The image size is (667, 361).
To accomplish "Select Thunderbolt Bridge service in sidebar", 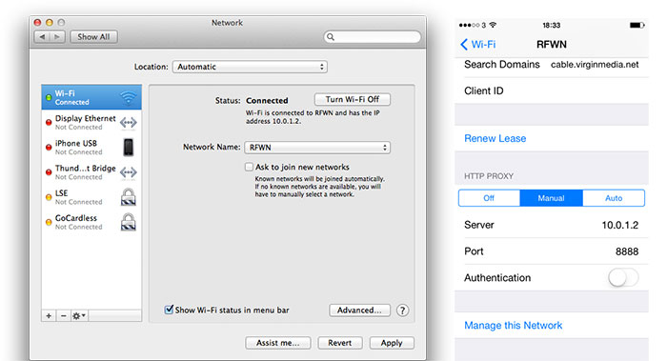I will pos(91,172).
